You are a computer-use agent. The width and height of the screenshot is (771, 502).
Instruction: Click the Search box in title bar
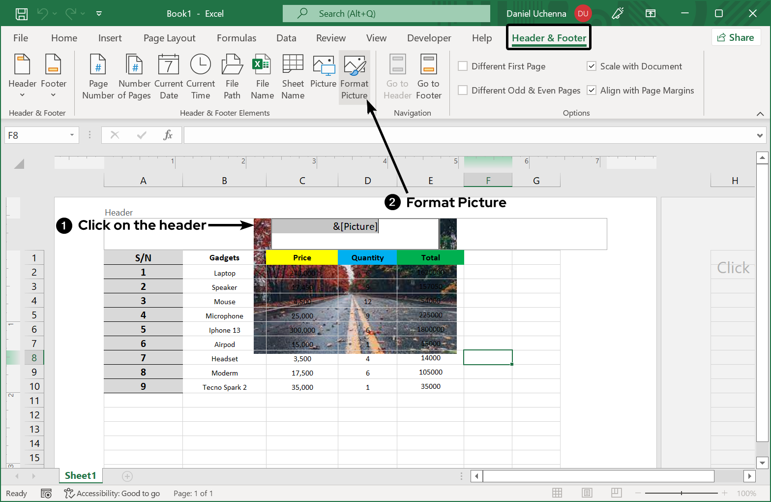[x=386, y=14]
